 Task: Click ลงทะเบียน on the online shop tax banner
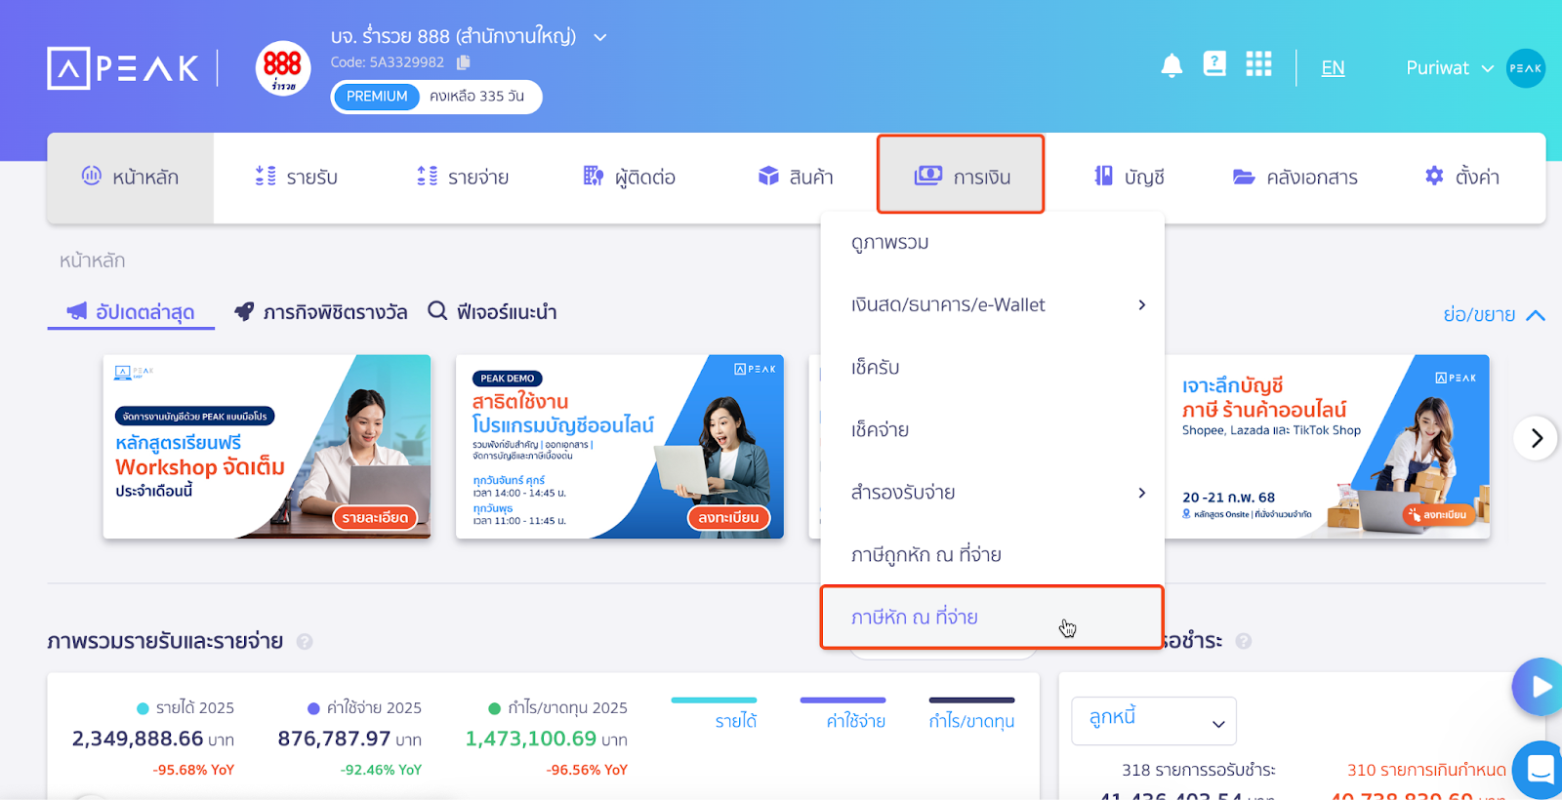pyautogui.click(x=1438, y=514)
